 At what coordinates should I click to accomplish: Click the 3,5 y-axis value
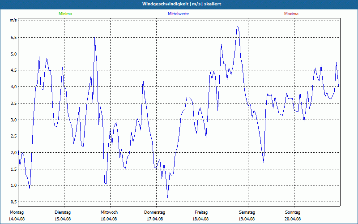click(14, 103)
